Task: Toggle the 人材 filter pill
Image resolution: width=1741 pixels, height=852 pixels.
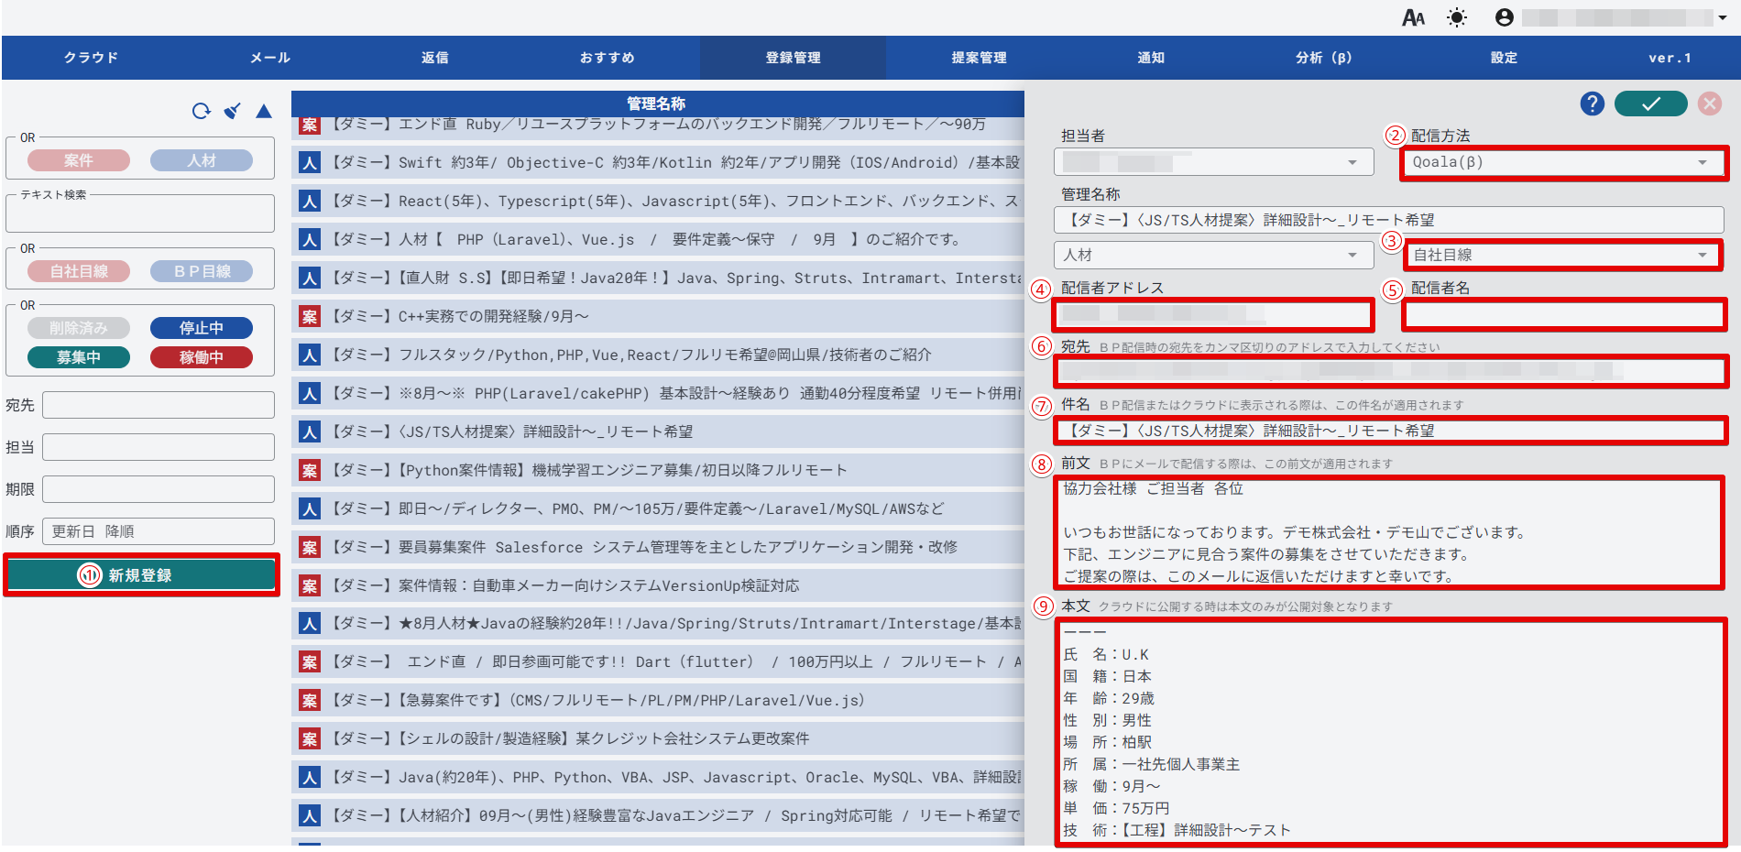Action: pyautogui.click(x=202, y=160)
